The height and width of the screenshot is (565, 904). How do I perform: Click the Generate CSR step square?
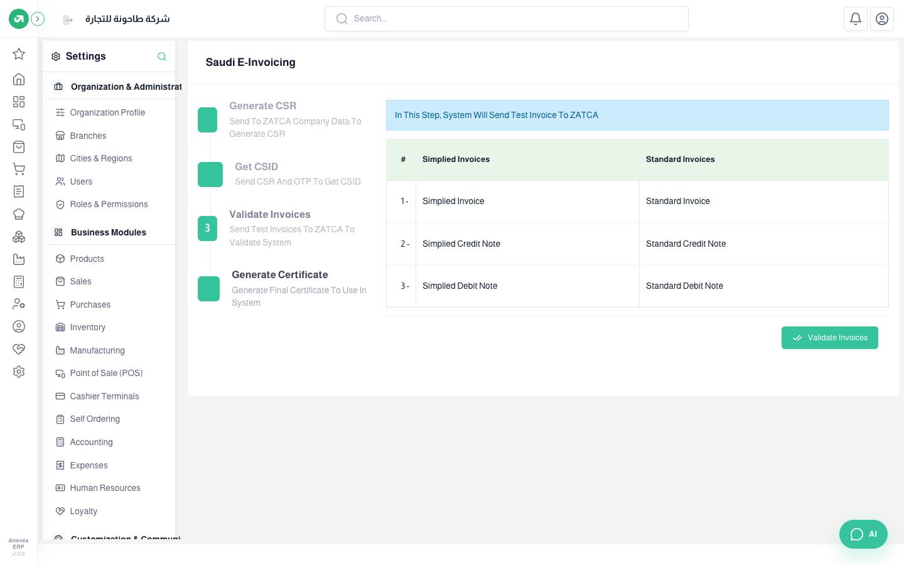pyautogui.click(x=207, y=120)
